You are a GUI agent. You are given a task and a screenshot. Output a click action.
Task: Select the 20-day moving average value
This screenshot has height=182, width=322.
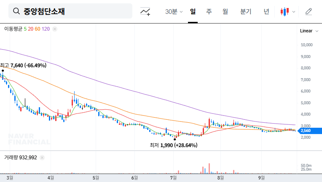31,29
